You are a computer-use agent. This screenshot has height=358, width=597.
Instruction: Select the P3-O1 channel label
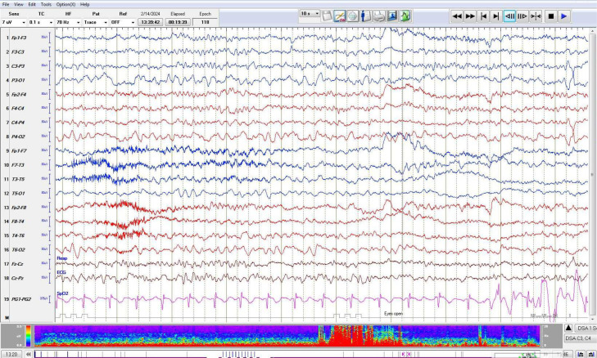point(18,80)
